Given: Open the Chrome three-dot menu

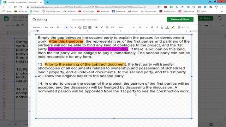Looking at the screenshot, I should 222,7.
